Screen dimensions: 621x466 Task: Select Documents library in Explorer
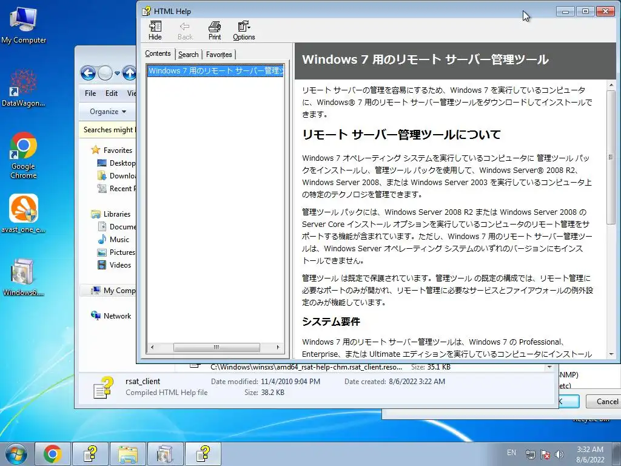pos(116,227)
